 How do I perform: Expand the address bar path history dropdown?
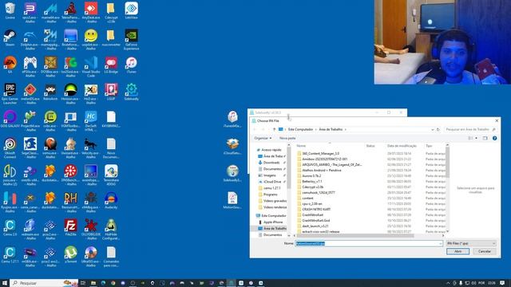pyautogui.click(x=433, y=129)
